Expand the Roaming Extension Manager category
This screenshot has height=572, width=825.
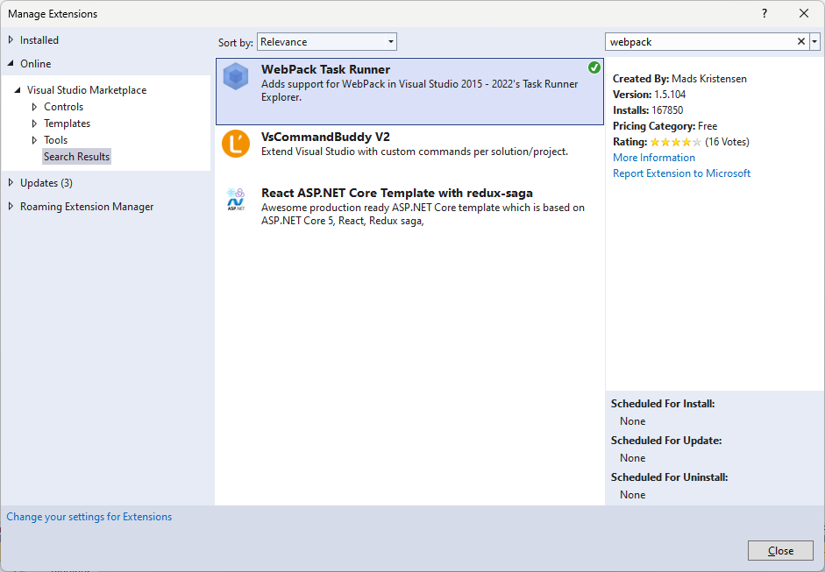pos(11,206)
